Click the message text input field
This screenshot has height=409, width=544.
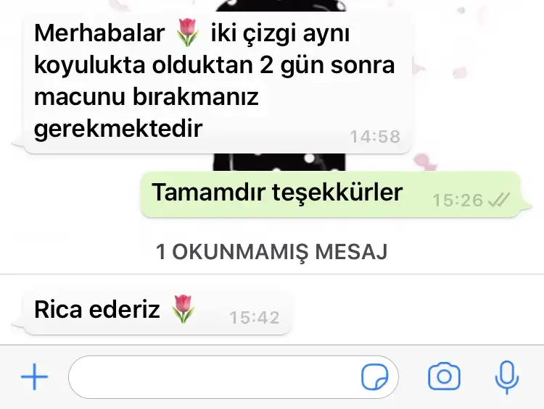234,377
